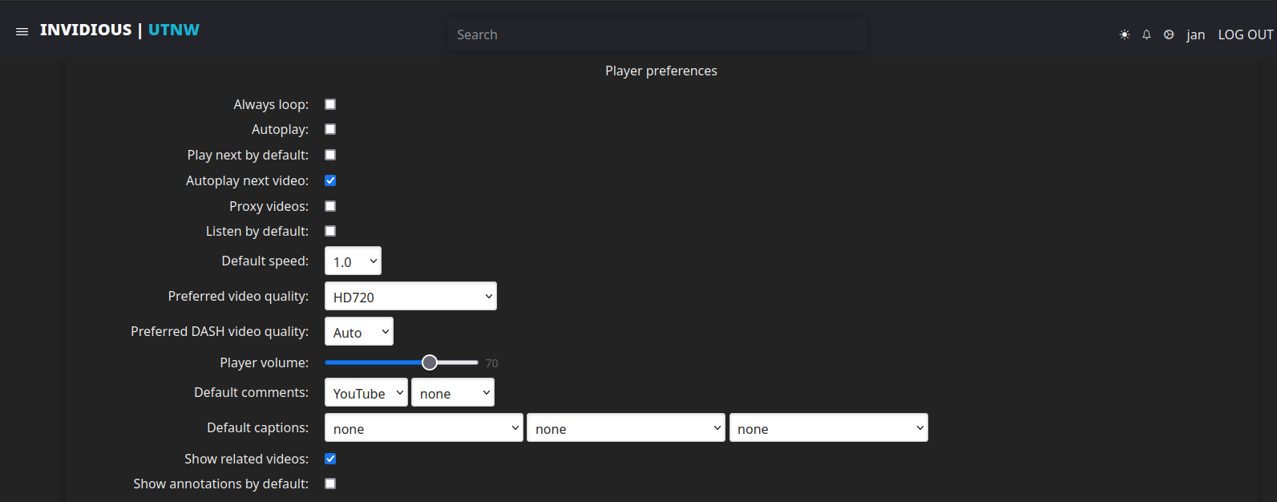Open preferences gear icon
This screenshot has height=502, width=1277.
tap(1169, 34)
